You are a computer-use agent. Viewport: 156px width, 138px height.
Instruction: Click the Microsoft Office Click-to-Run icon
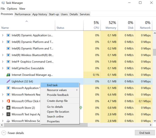click(8, 101)
